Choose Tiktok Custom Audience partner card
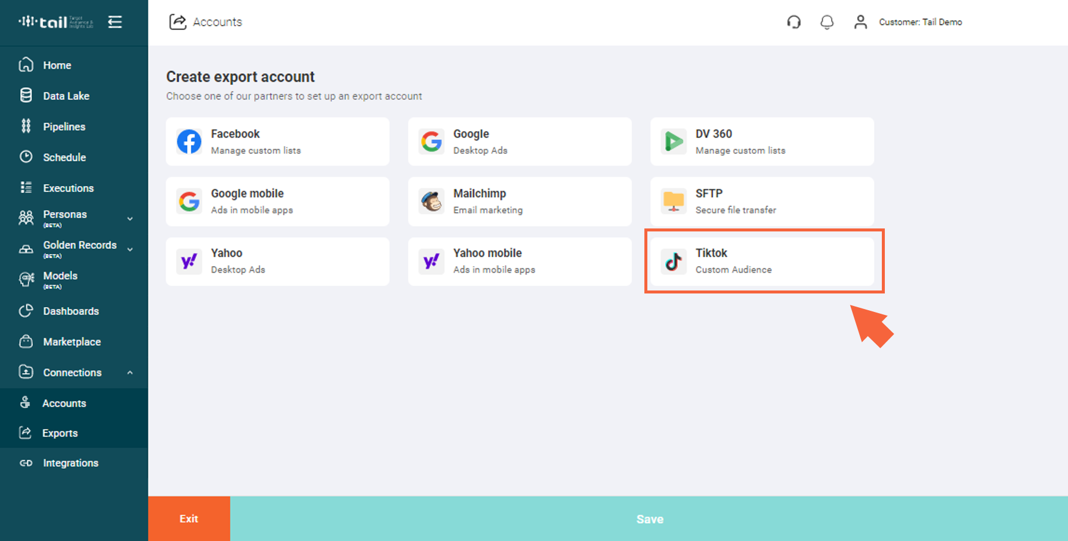The width and height of the screenshot is (1068, 541). click(x=762, y=261)
